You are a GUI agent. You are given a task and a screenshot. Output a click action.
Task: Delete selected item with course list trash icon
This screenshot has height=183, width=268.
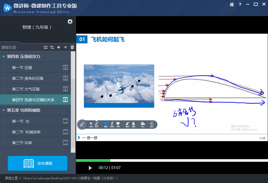point(72,47)
